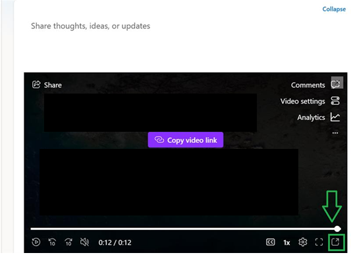Click the Share icon in the video
The image size is (351, 255).
[x=36, y=85]
